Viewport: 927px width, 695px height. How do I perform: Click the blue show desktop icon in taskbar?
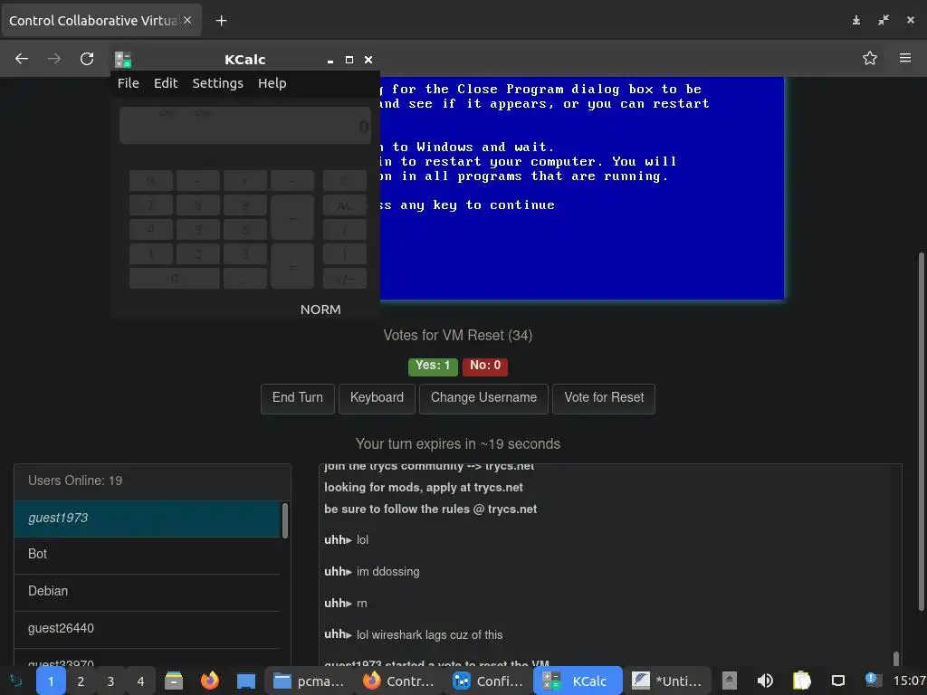pyautogui.click(x=246, y=681)
